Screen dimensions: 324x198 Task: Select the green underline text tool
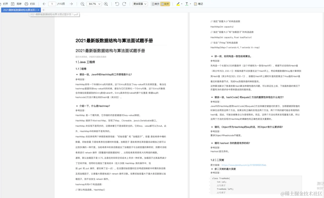[187, 4]
